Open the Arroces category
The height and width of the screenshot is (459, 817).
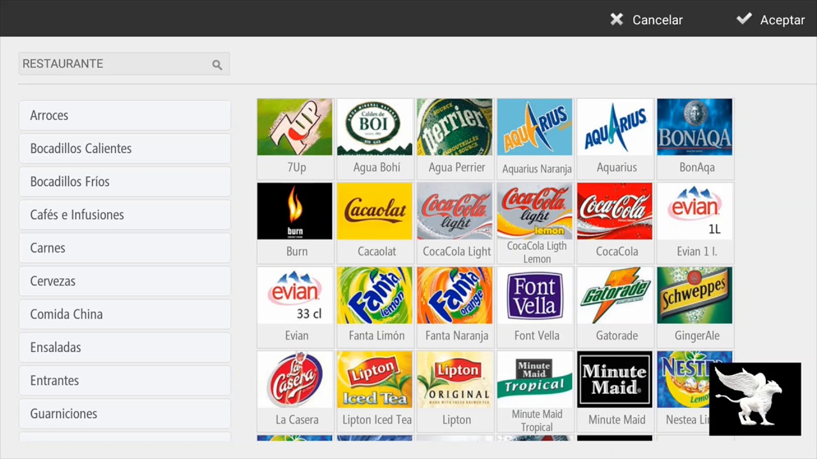124,115
